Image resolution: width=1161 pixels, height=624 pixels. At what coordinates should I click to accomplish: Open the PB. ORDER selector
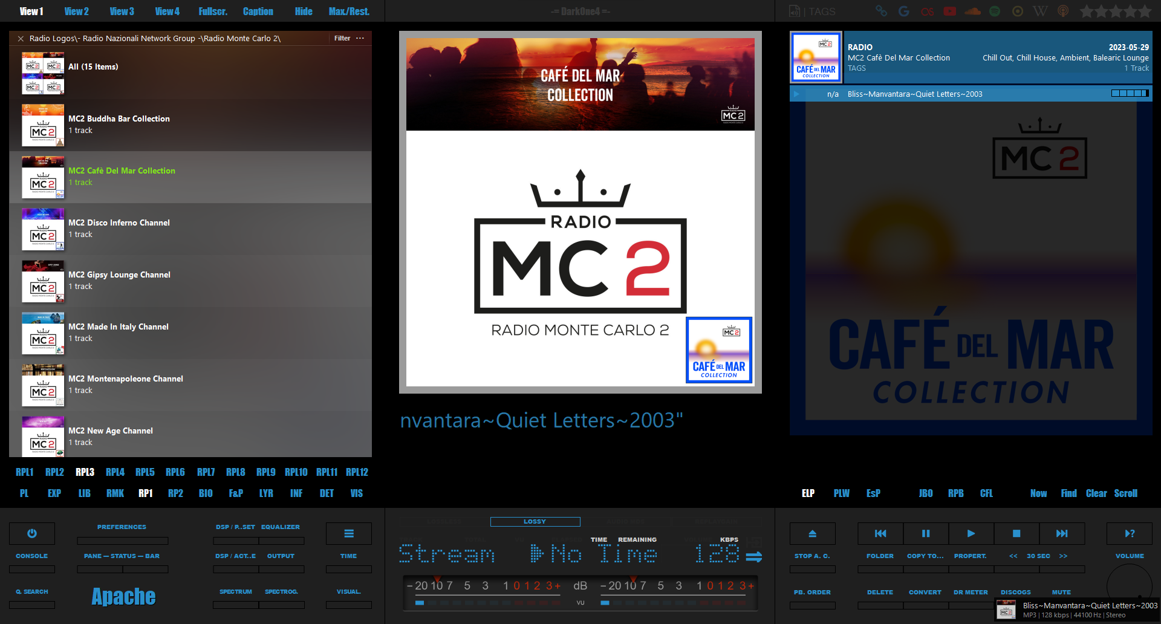click(x=812, y=593)
